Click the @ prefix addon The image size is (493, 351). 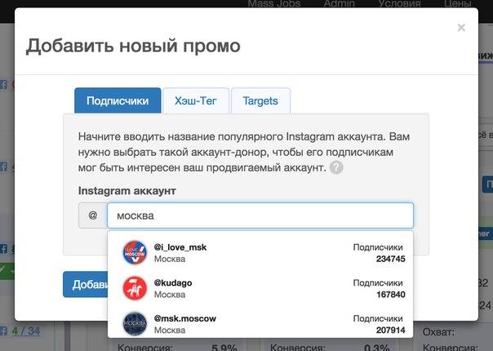[93, 215]
